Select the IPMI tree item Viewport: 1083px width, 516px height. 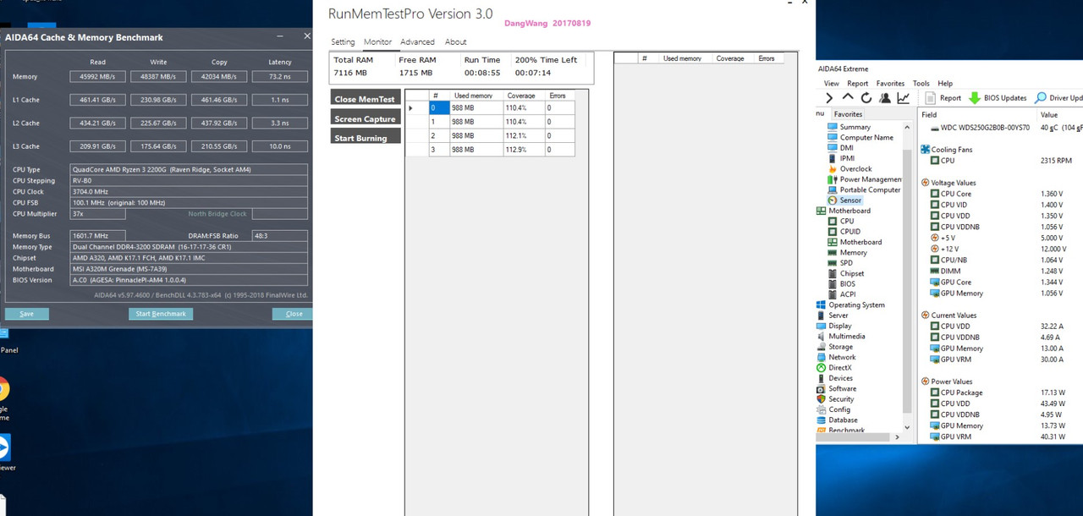point(841,158)
